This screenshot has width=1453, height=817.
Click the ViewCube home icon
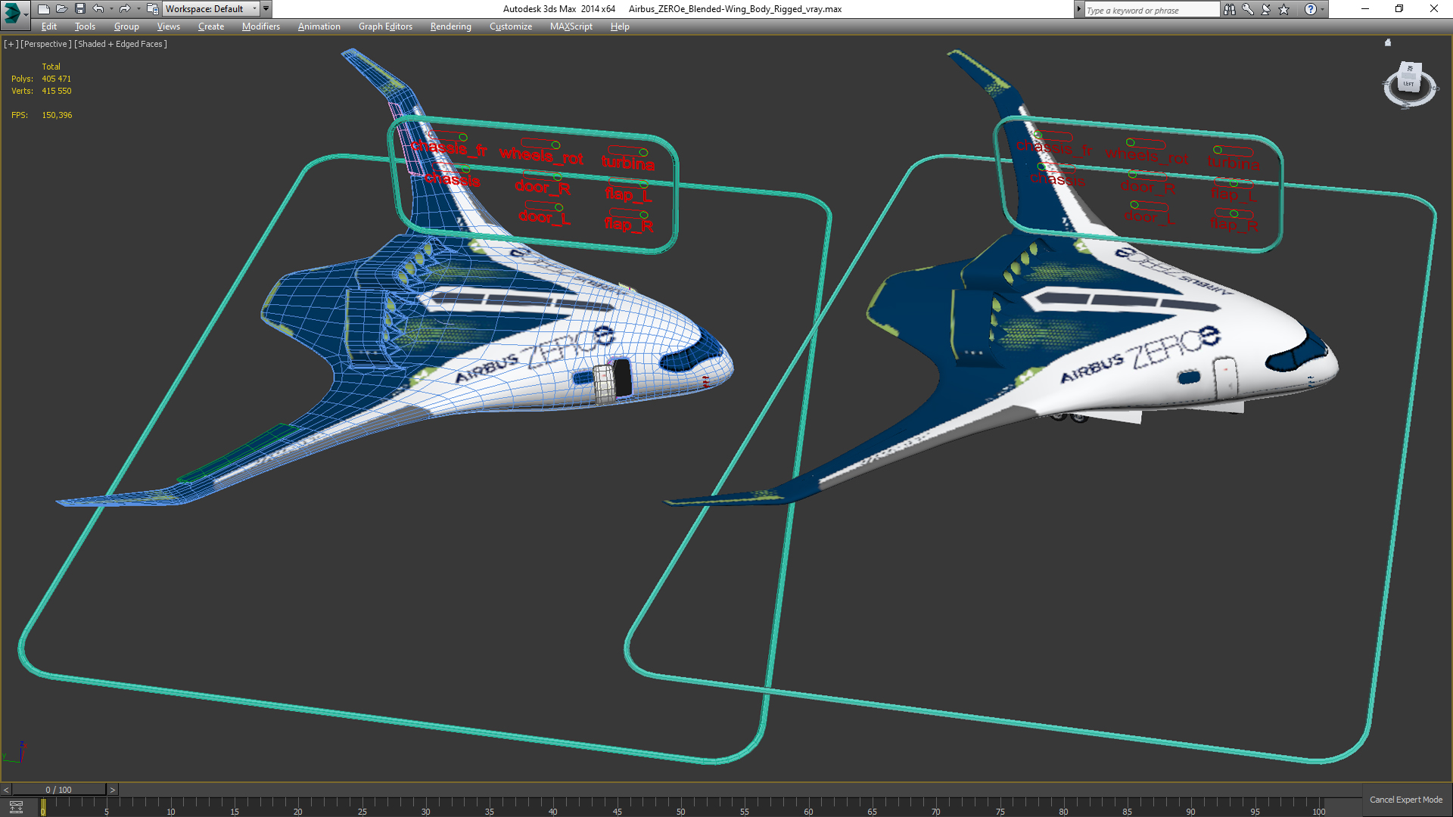[1388, 42]
